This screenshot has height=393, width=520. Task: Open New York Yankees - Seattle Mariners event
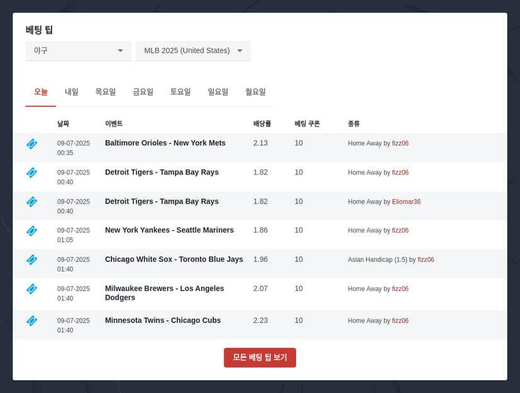point(170,230)
